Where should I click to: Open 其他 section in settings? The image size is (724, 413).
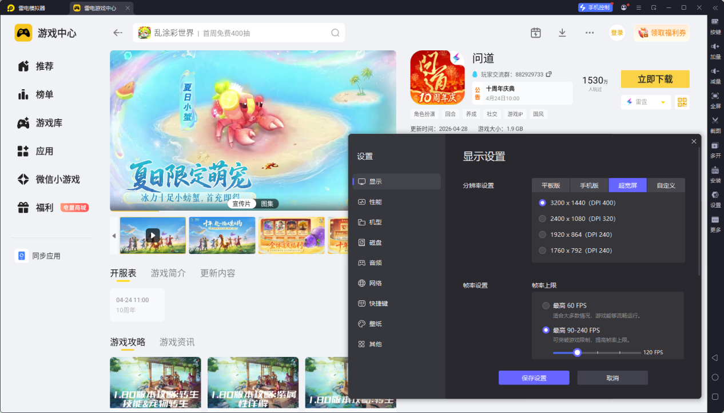click(397, 344)
